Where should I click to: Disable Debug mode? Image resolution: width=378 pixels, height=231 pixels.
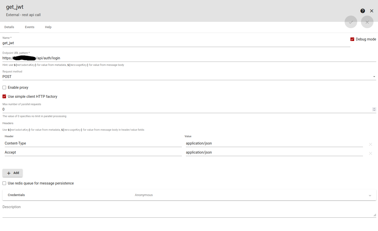point(352,39)
